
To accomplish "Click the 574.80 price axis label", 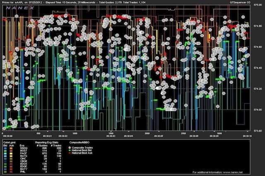I will point(258,26).
